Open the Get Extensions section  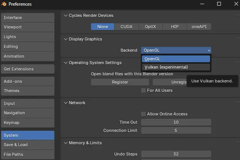coord(28,69)
